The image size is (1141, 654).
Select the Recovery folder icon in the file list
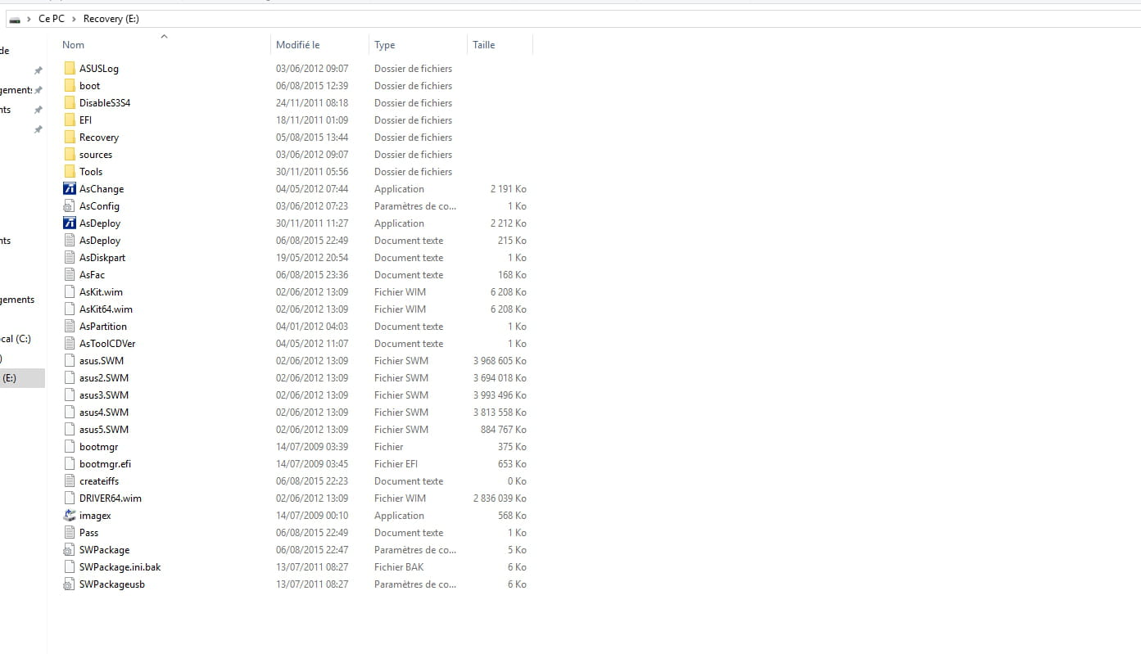70,138
